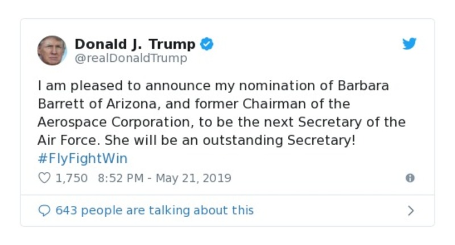The height and width of the screenshot is (245, 455).
Task: Expand the conversation with the right chevron
Action: 411,210
